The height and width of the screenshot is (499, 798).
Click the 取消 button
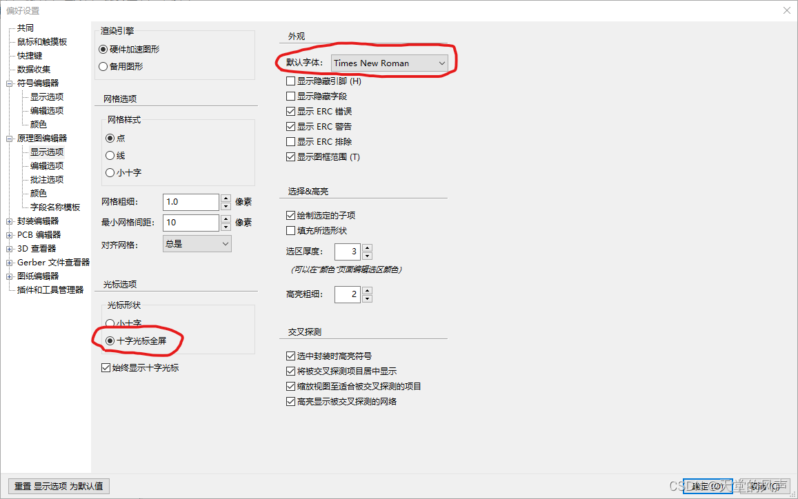click(x=765, y=487)
